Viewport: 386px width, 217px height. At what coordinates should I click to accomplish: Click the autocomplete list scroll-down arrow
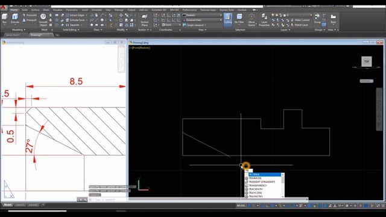pyautogui.click(x=283, y=197)
